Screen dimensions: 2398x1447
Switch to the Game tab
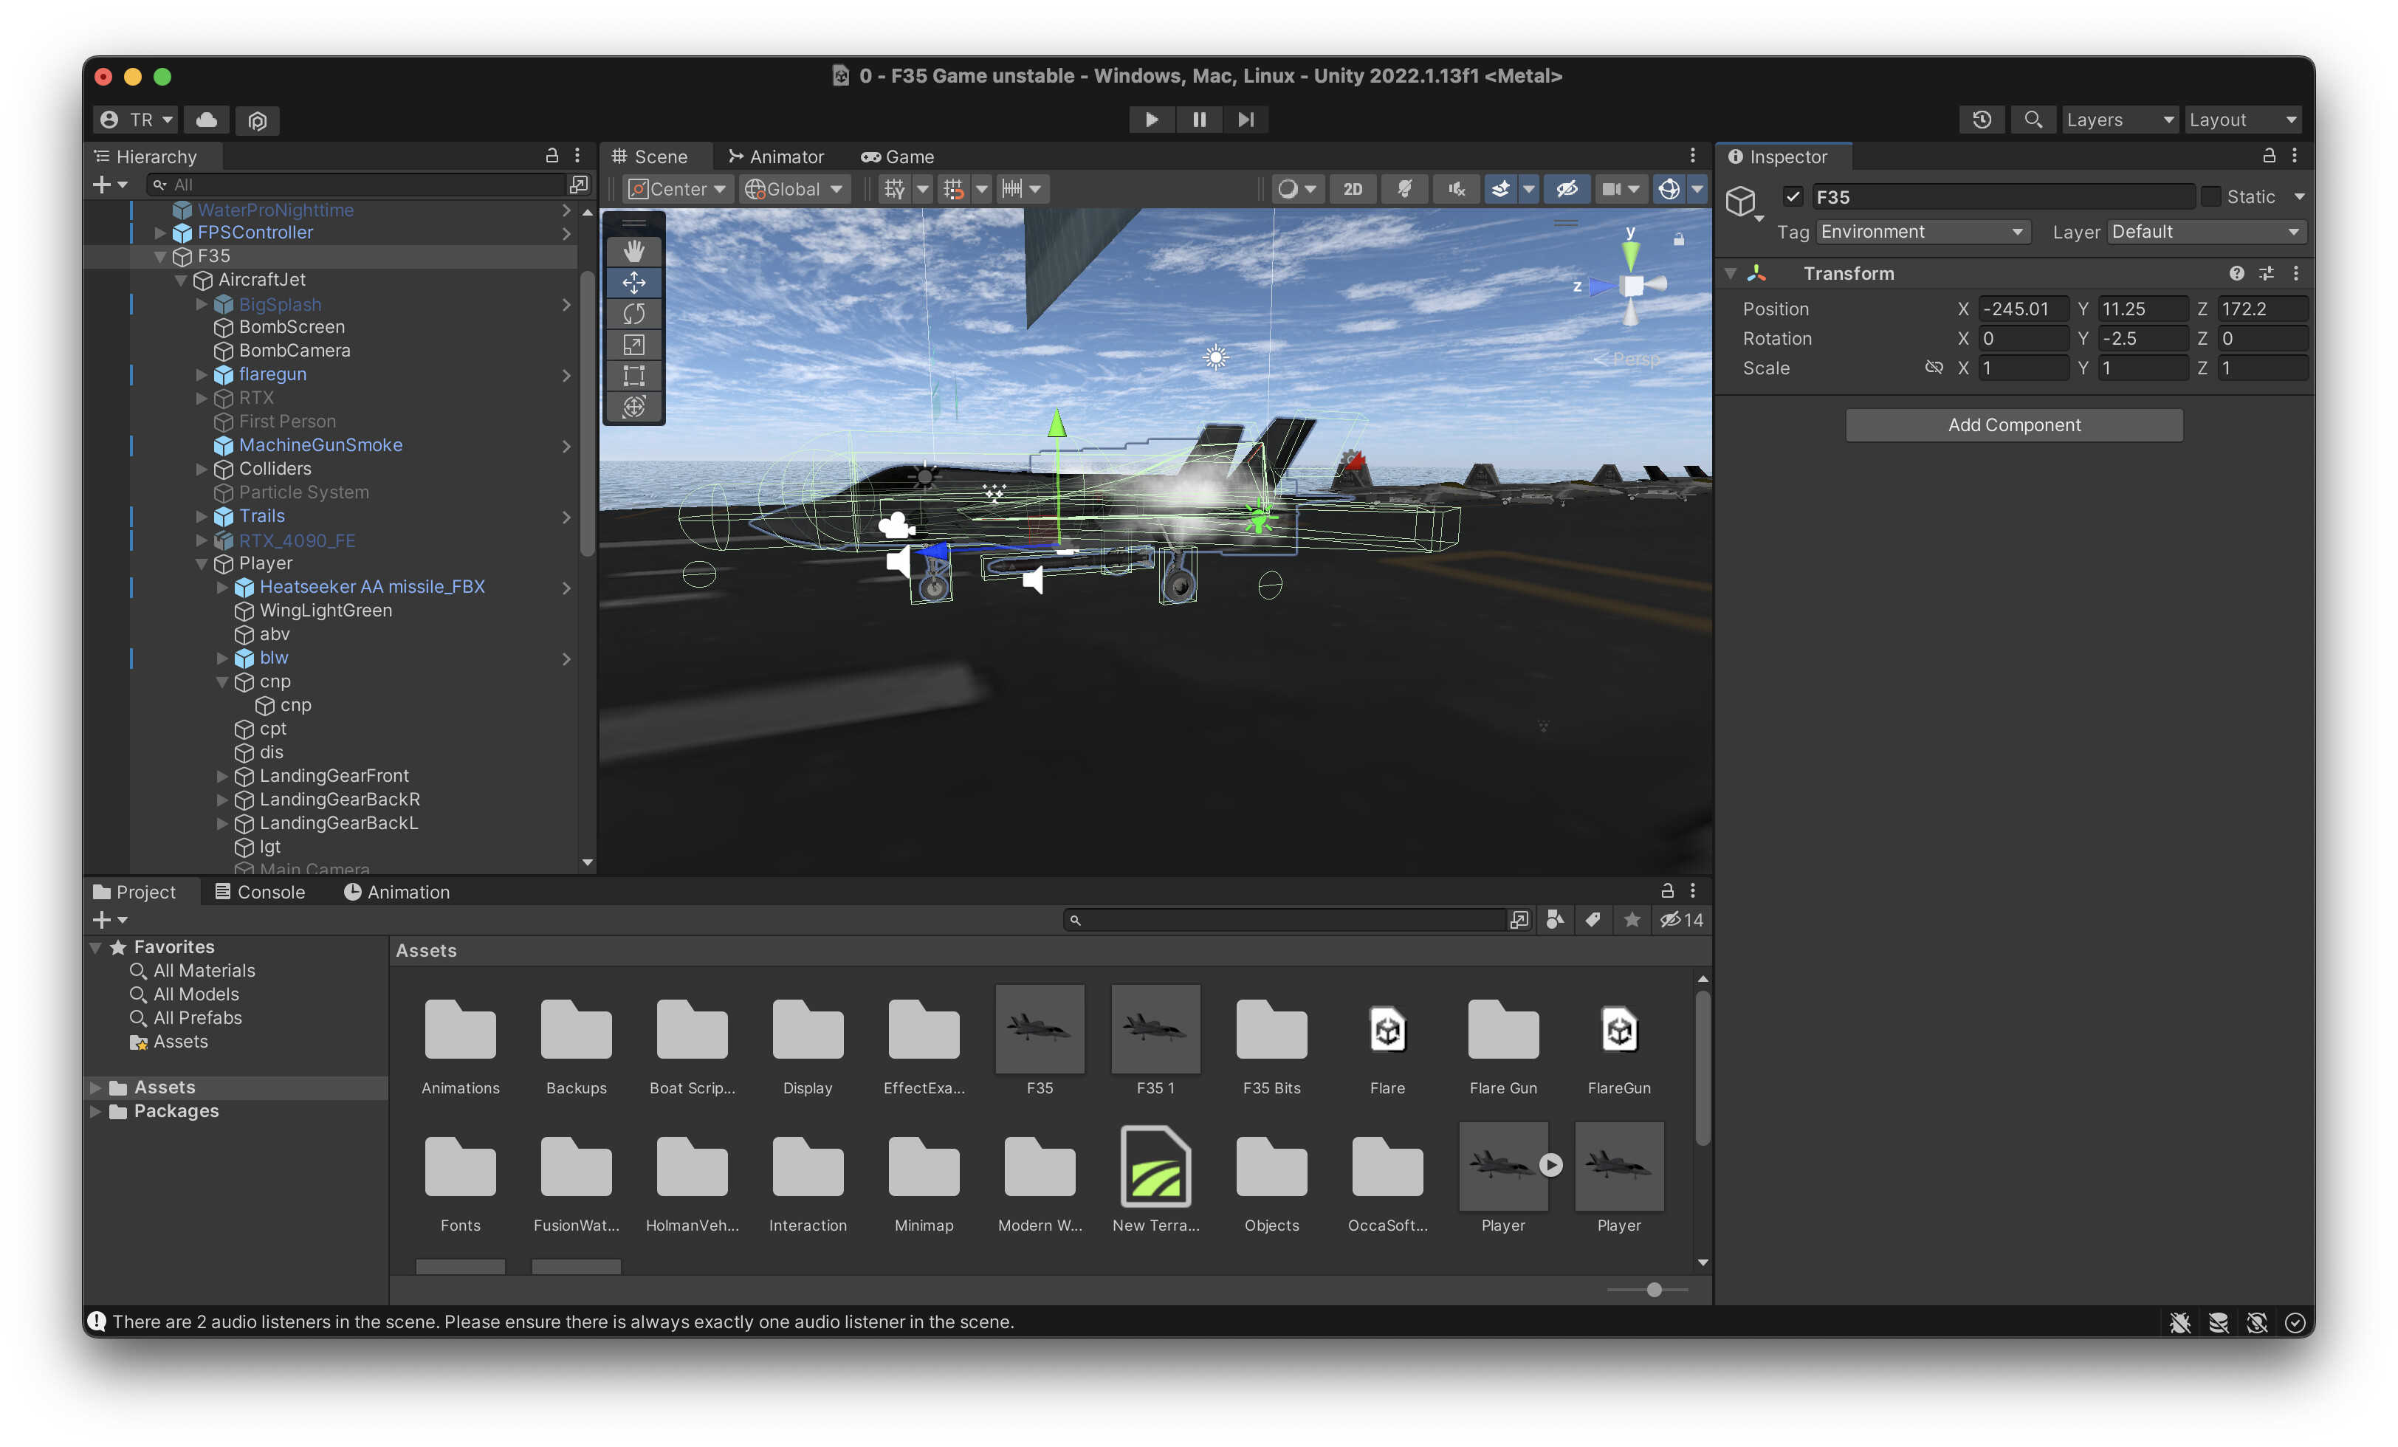[x=897, y=156]
